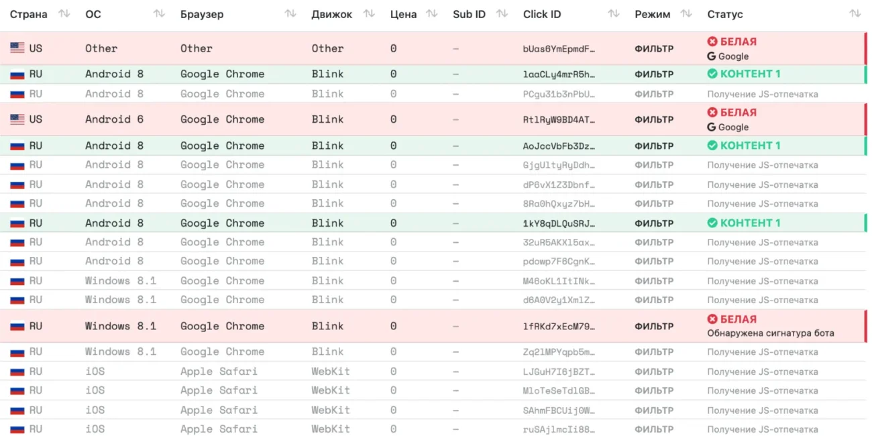This screenshot has width=872, height=436.
Task: Sort by Click ID column arrows
Action: pos(614,13)
